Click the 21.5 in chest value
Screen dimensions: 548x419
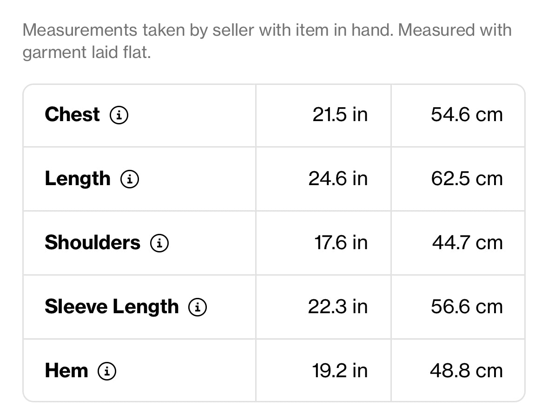coord(340,115)
